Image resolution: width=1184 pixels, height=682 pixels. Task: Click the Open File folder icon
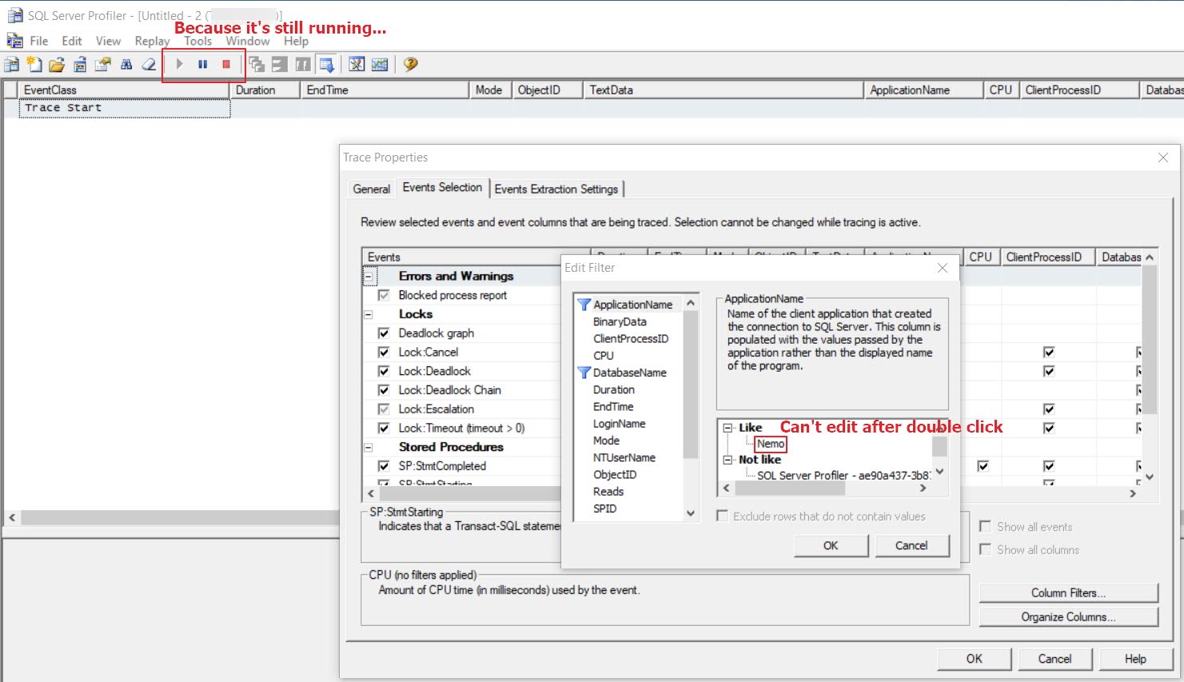coord(56,65)
